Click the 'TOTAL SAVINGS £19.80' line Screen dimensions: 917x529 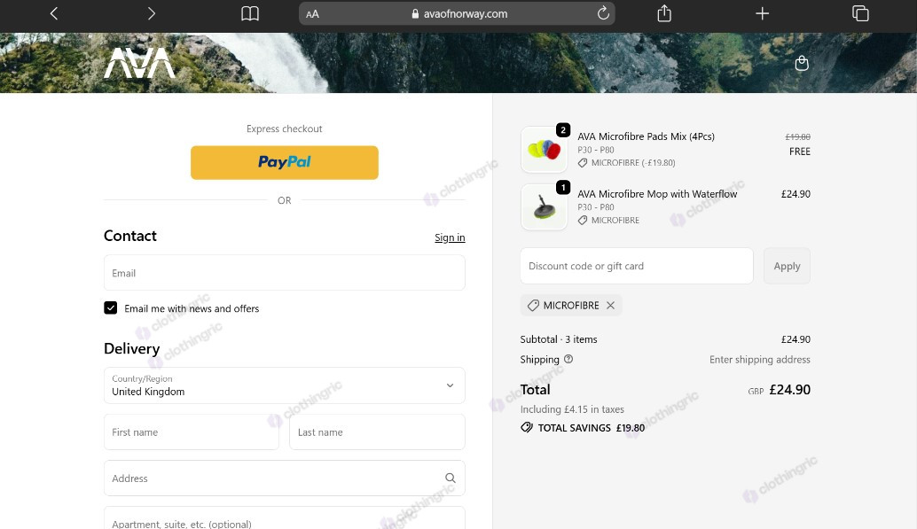[583, 428]
